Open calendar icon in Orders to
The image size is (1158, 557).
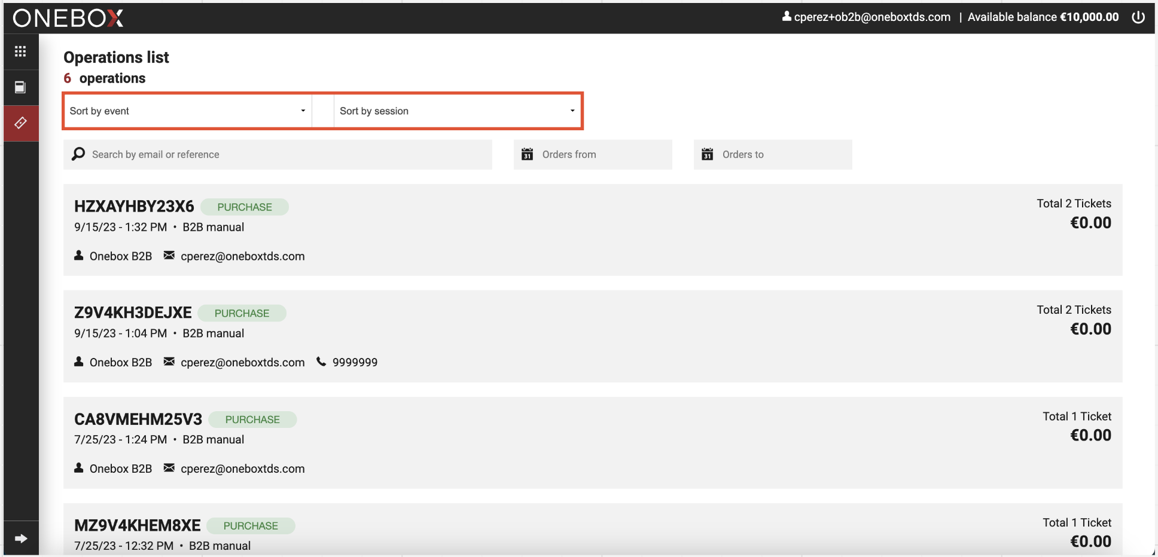click(707, 154)
